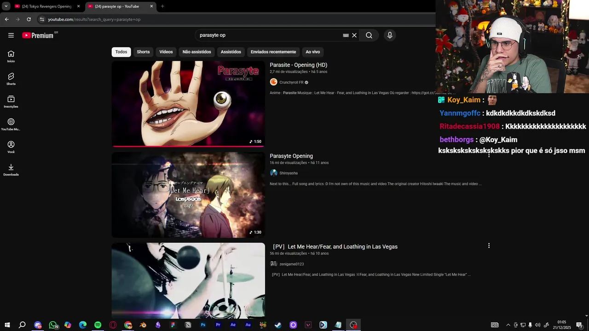Open Photoshop from the taskbar
Screen dimensions: 589x331
(203, 325)
